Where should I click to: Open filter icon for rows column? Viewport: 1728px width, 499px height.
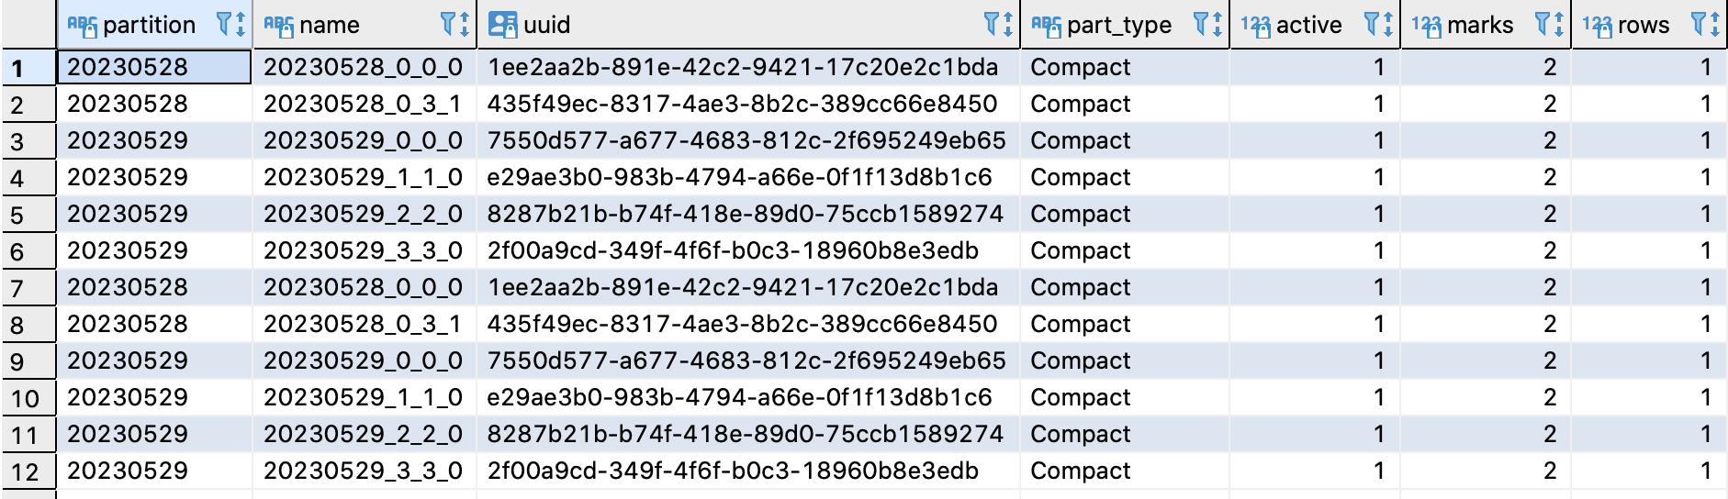tap(1699, 24)
